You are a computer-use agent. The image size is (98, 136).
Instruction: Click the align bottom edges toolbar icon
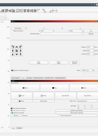tap(14, 11)
